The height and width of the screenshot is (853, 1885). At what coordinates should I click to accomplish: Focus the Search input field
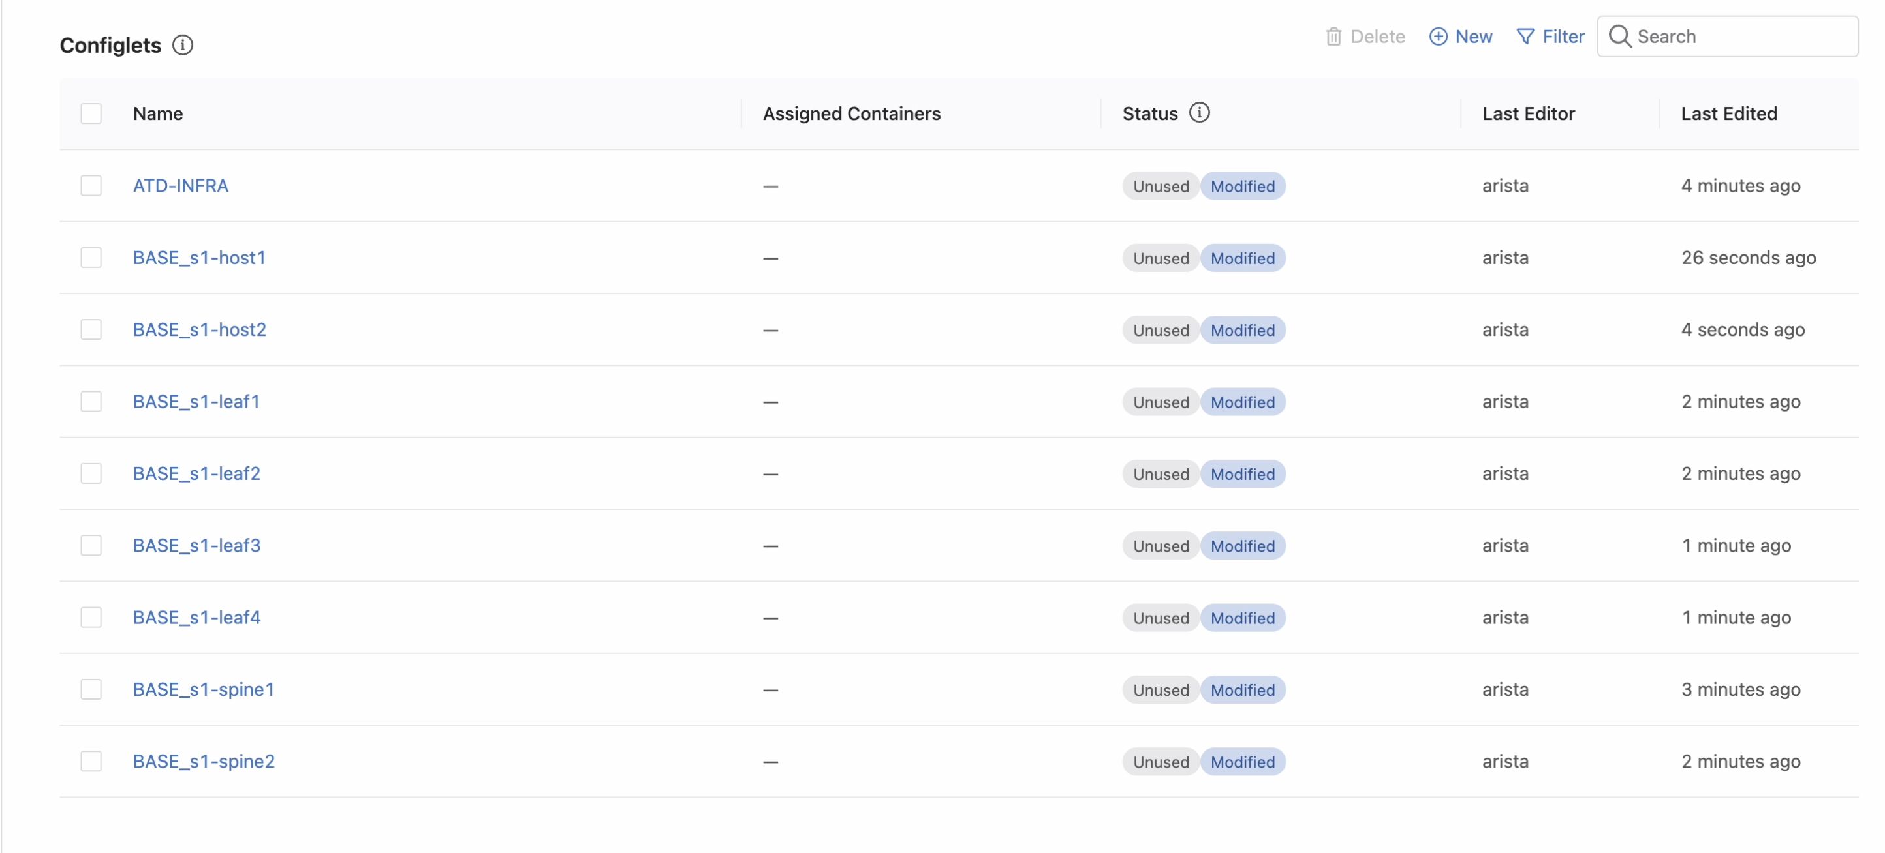point(1741,37)
